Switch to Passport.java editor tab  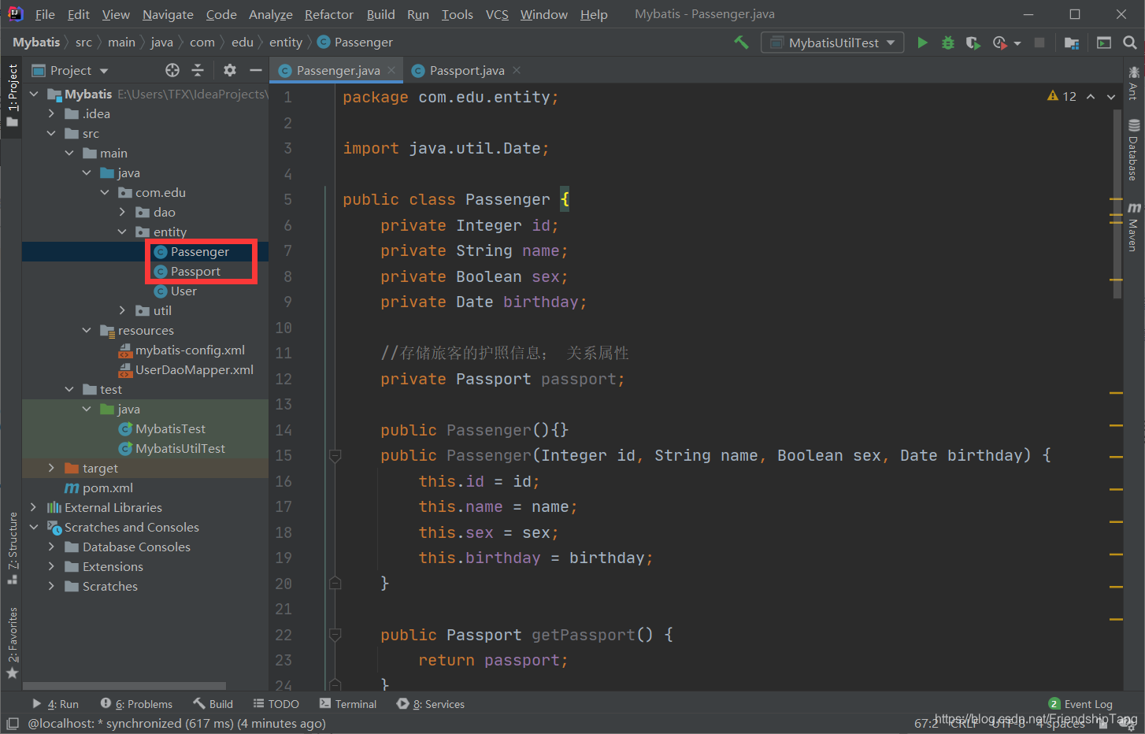click(x=466, y=70)
